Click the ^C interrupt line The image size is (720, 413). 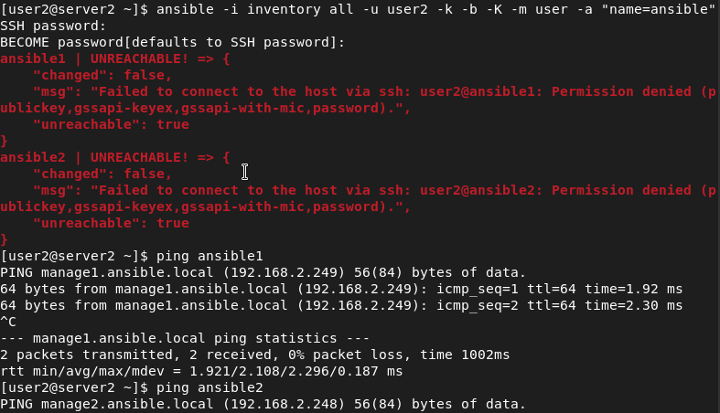tap(8, 322)
